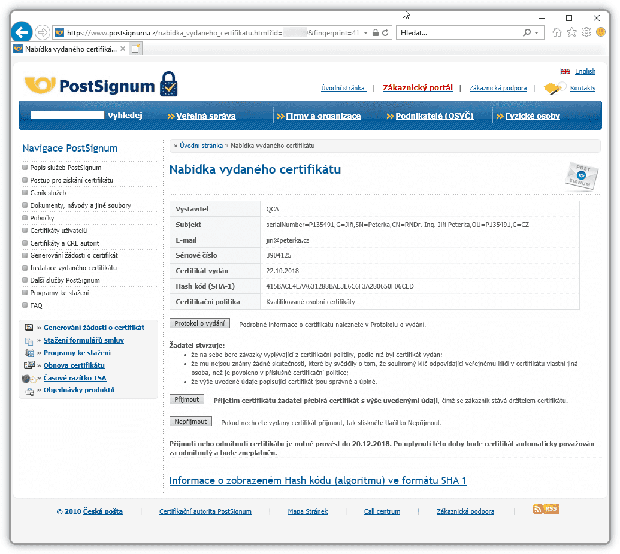Expand the address bar history dropdown arrow
This screenshot has height=554, width=620.
[x=365, y=32]
